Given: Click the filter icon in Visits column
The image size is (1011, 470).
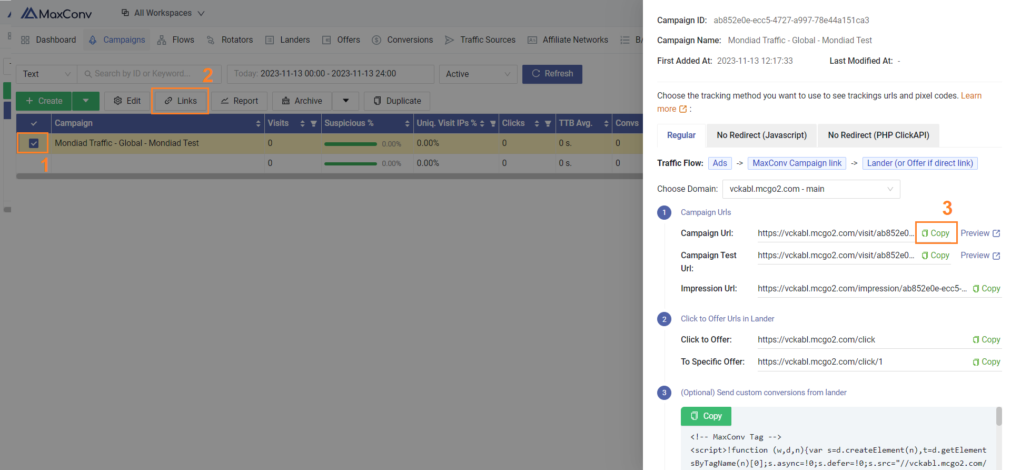Looking at the screenshot, I should click(x=314, y=123).
